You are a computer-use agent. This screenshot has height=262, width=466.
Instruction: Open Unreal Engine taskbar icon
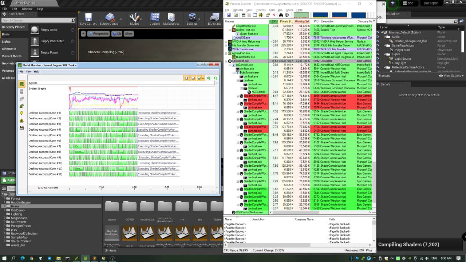(112, 258)
